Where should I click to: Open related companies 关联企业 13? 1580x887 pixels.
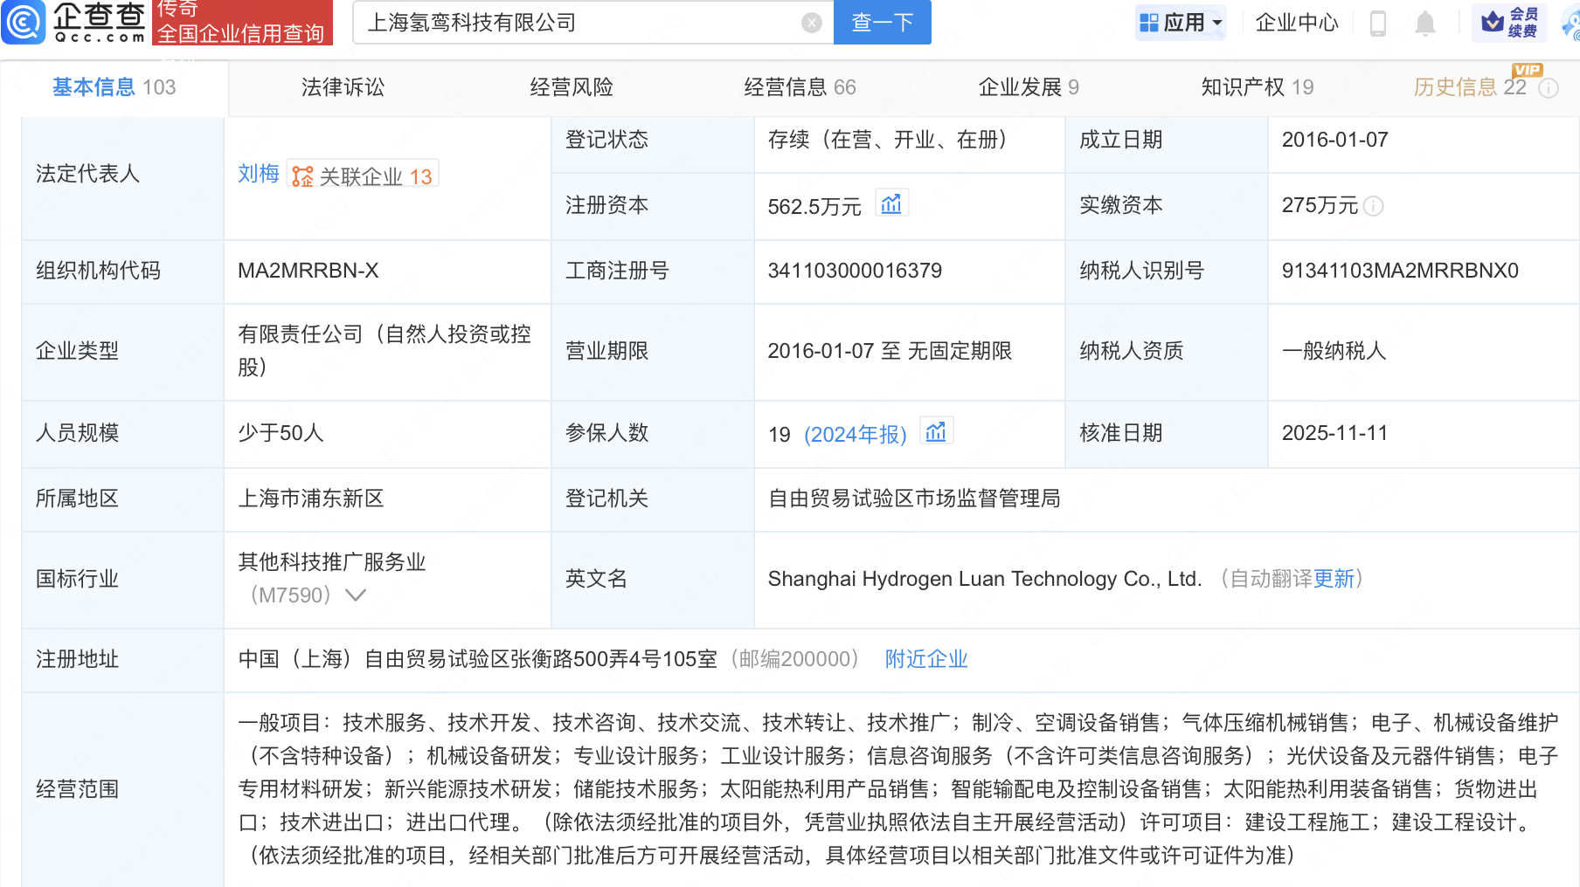point(364,175)
